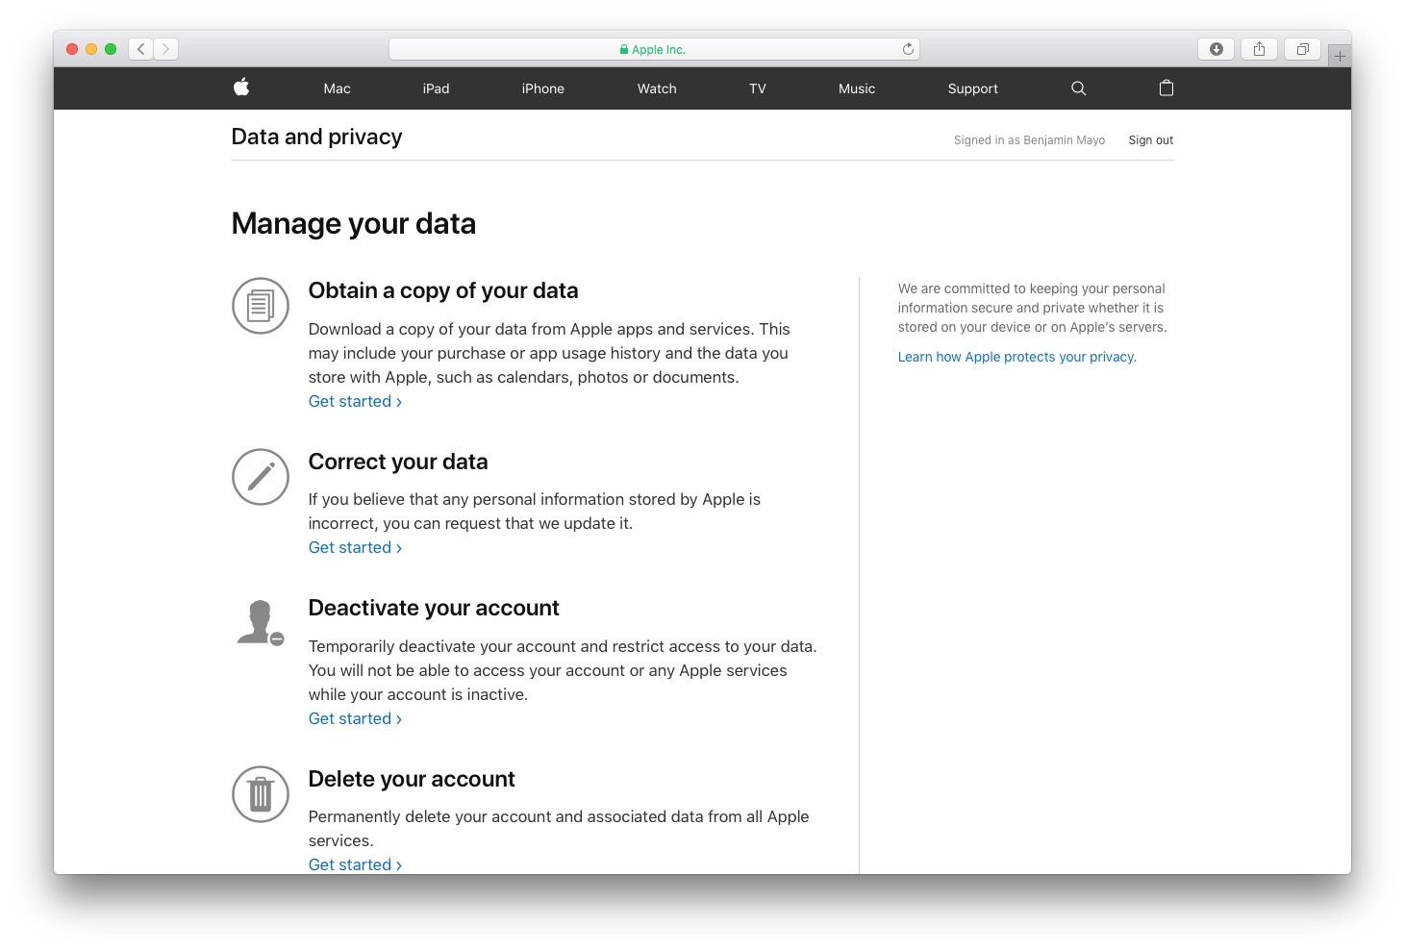Click the chevron after Delete account Get started
Viewport: 1405px width, 951px height.
coord(397,864)
